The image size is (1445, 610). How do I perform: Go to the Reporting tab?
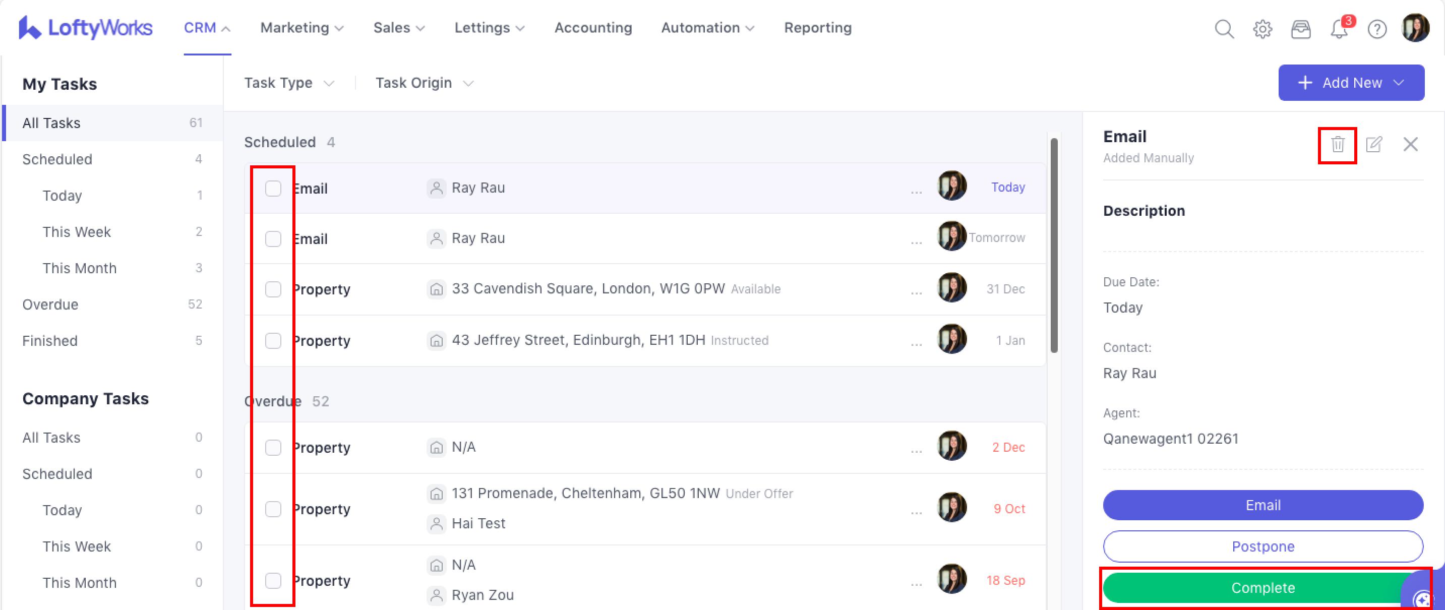tap(817, 27)
